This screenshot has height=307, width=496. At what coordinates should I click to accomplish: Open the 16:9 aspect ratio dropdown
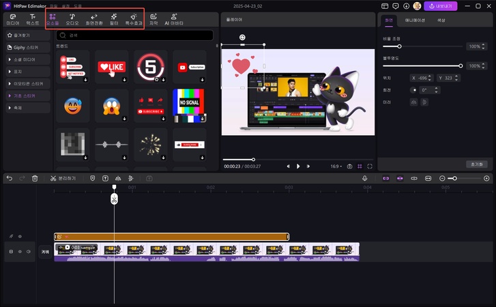pyautogui.click(x=336, y=166)
